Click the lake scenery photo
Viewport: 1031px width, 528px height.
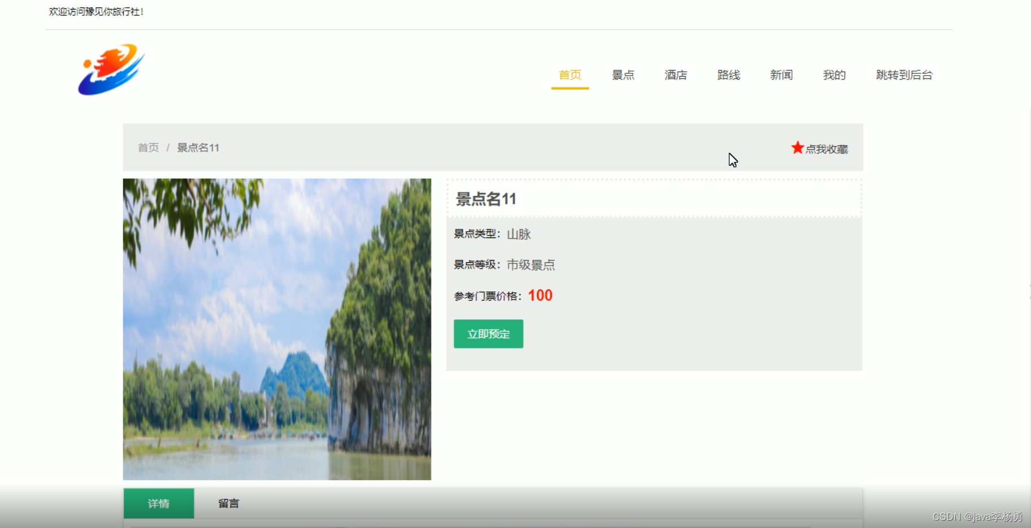pyautogui.click(x=277, y=329)
